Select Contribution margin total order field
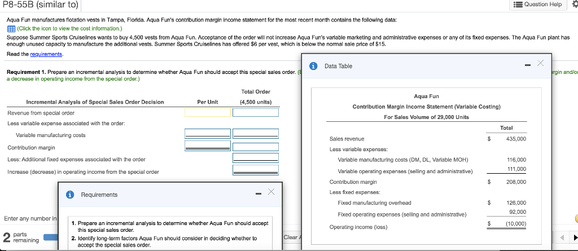Screen dimensions: 578x251 (x=256, y=147)
